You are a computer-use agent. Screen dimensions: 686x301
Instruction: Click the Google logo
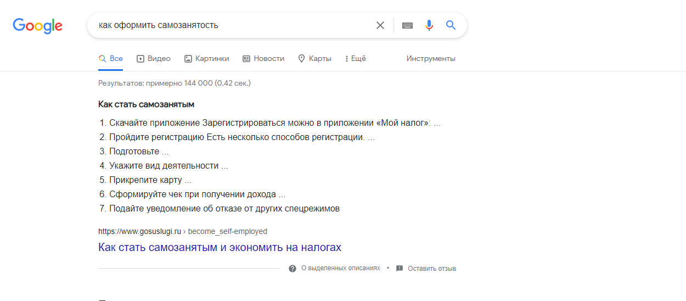37,26
